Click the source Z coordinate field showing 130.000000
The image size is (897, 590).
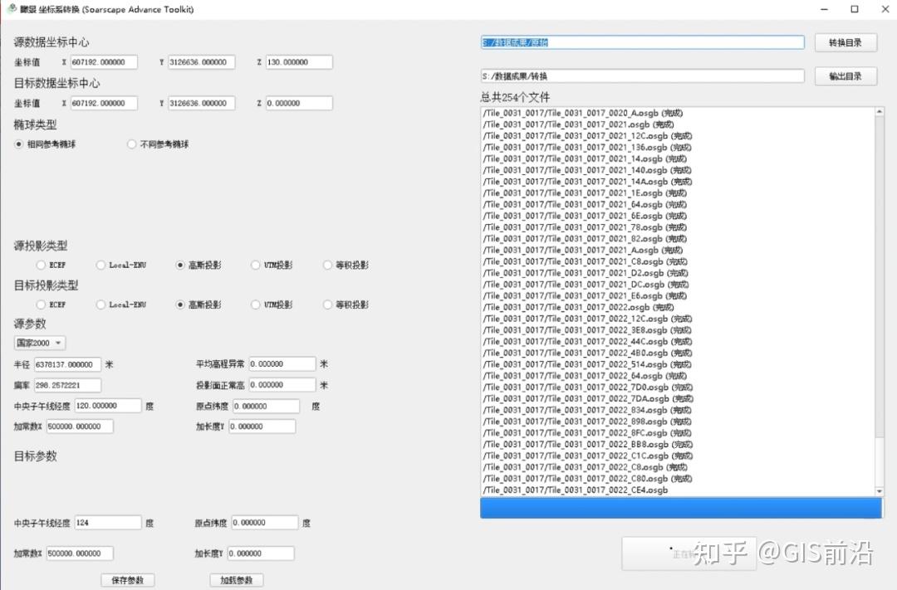click(299, 61)
